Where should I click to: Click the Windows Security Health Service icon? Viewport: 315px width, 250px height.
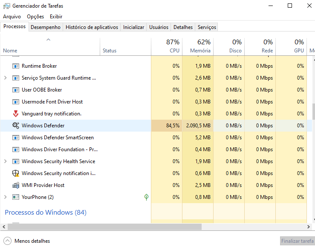tap(16, 161)
